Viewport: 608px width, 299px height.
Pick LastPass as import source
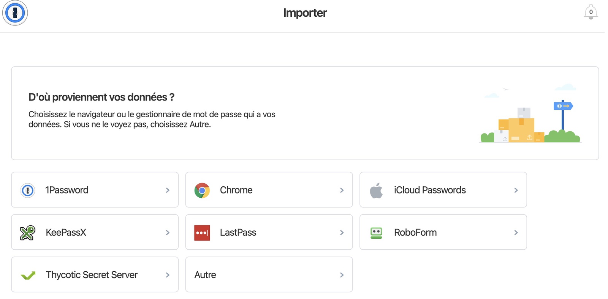[x=269, y=232]
